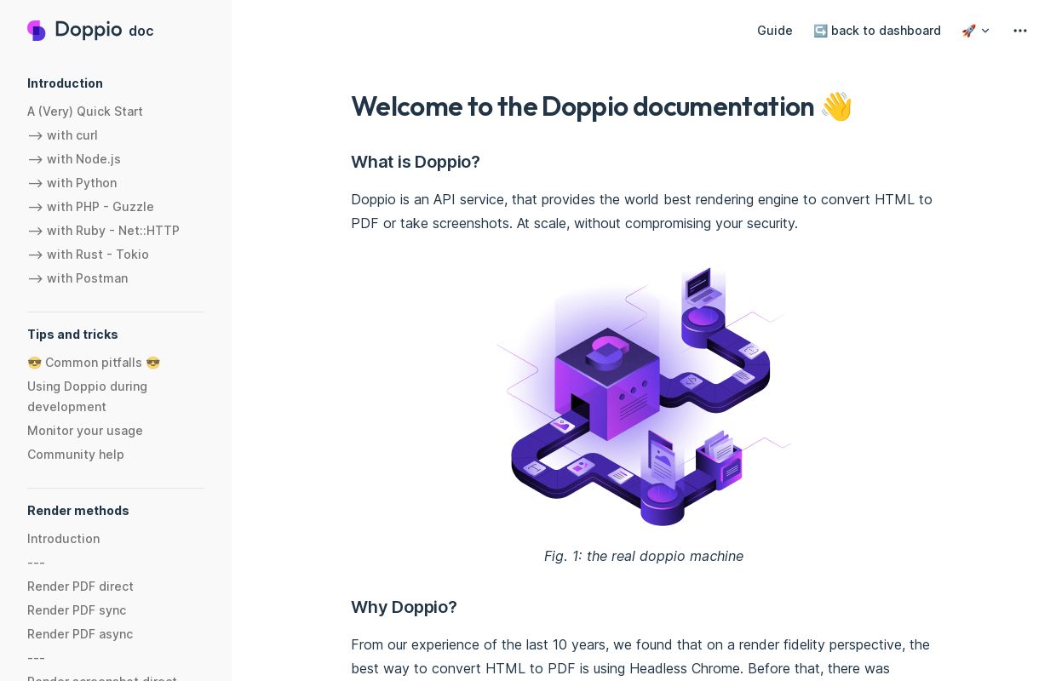Open the 'with curl' quick start

pyautogui.click(x=62, y=135)
